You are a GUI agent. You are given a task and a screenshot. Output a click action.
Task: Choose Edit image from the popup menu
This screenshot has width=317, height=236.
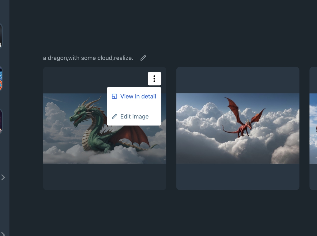[x=134, y=116]
